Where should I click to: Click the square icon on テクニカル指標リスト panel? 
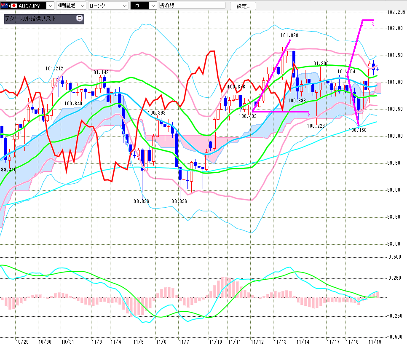point(79,19)
